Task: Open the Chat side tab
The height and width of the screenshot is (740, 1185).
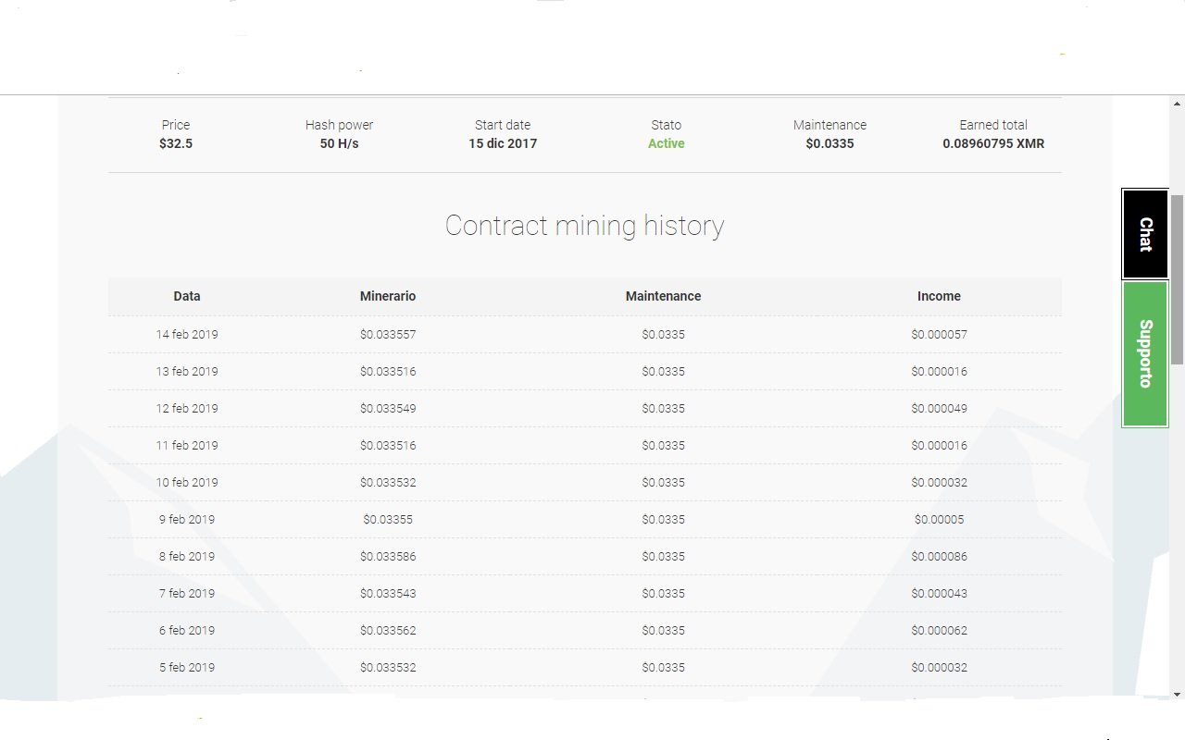Action: tap(1145, 234)
